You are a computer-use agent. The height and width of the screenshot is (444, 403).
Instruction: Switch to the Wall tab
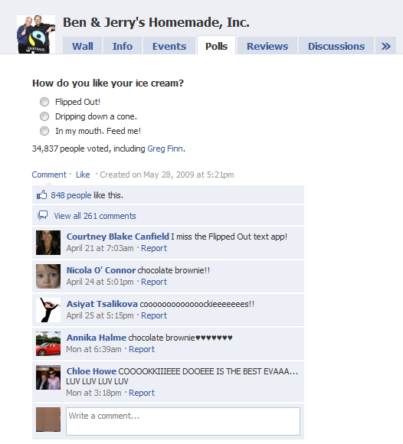[x=83, y=46]
